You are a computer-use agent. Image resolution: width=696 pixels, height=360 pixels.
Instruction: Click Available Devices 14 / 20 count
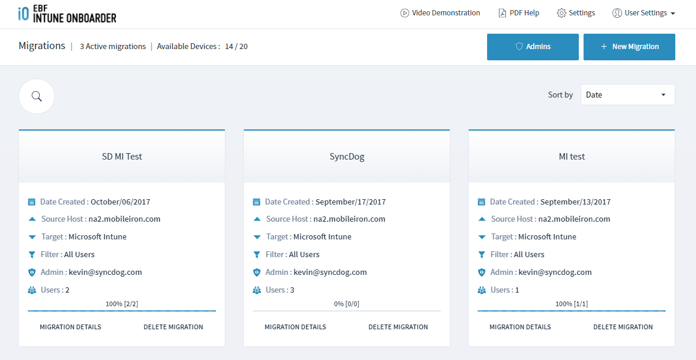(x=236, y=46)
